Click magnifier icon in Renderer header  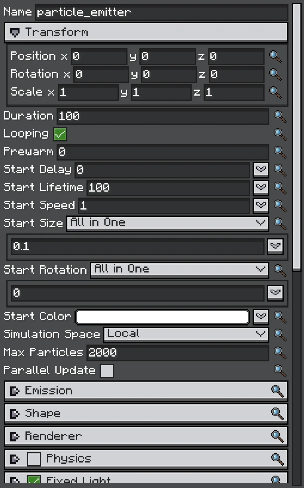coord(277,436)
